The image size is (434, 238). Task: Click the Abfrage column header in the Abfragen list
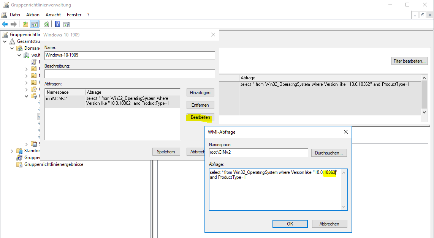pos(133,92)
